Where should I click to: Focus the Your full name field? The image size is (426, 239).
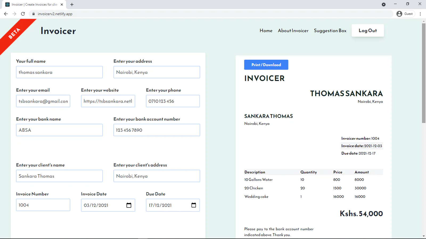tap(59, 72)
